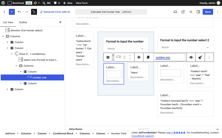Expand the Column below number-one

pos(21,84)
